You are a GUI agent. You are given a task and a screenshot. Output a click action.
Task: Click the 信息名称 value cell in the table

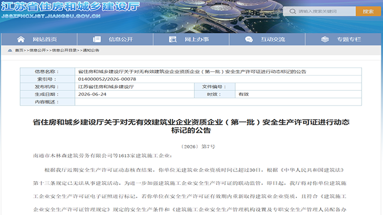tap(218, 71)
